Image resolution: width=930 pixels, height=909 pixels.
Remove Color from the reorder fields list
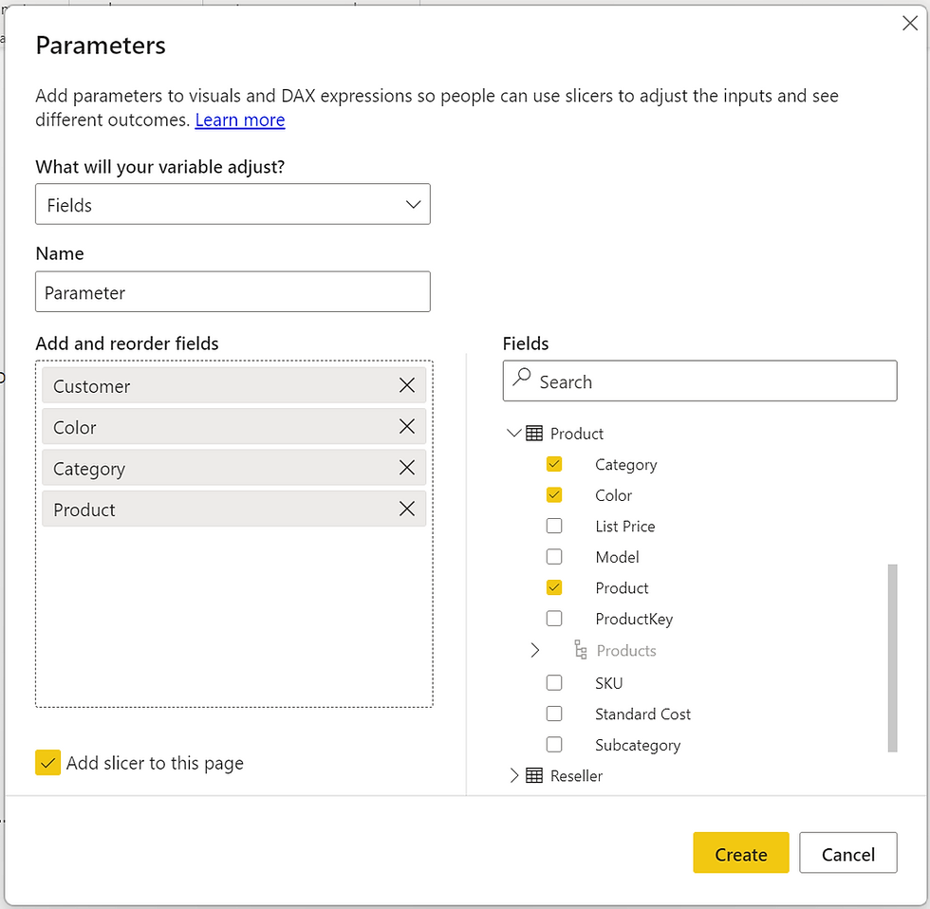point(407,426)
